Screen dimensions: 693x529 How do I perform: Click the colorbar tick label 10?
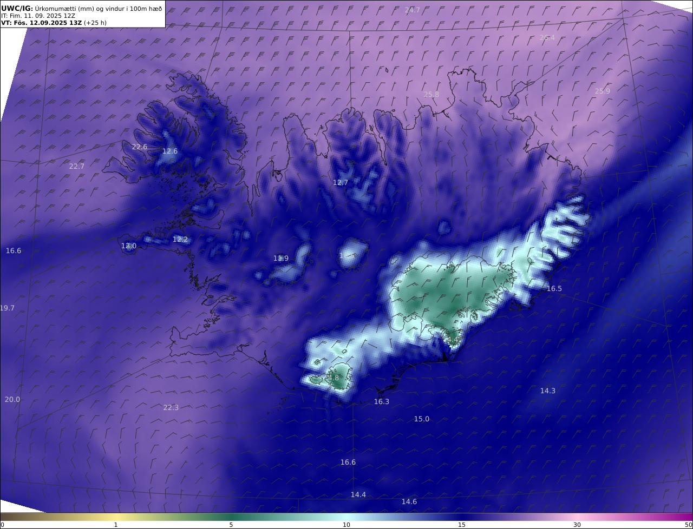[346, 525]
